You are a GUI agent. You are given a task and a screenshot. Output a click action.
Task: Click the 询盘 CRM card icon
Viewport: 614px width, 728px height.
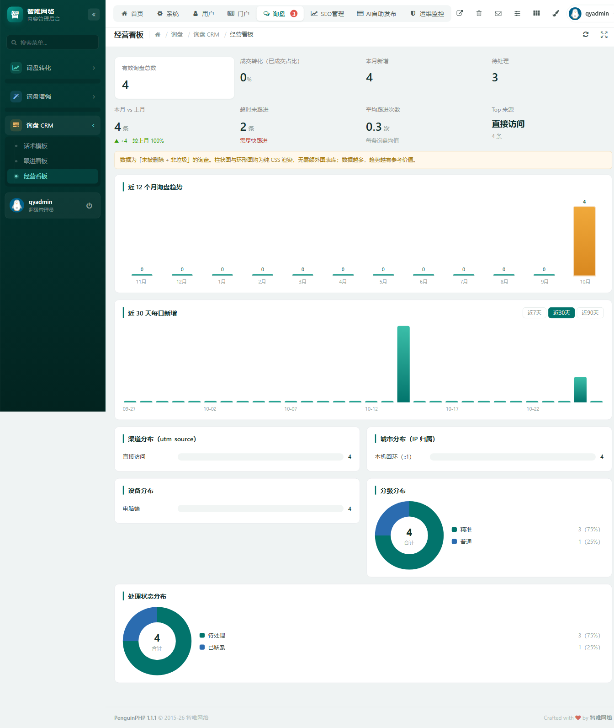pos(16,125)
